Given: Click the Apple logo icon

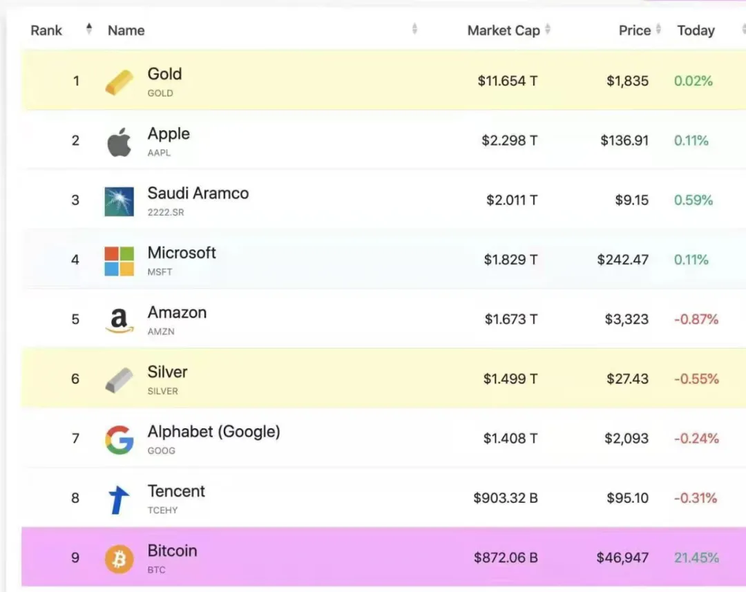Looking at the screenshot, I should (x=119, y=142).
